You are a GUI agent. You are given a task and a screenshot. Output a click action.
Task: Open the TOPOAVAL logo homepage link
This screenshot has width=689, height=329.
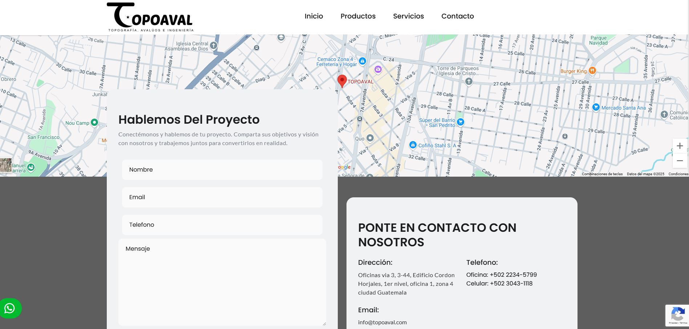point(150,17)
